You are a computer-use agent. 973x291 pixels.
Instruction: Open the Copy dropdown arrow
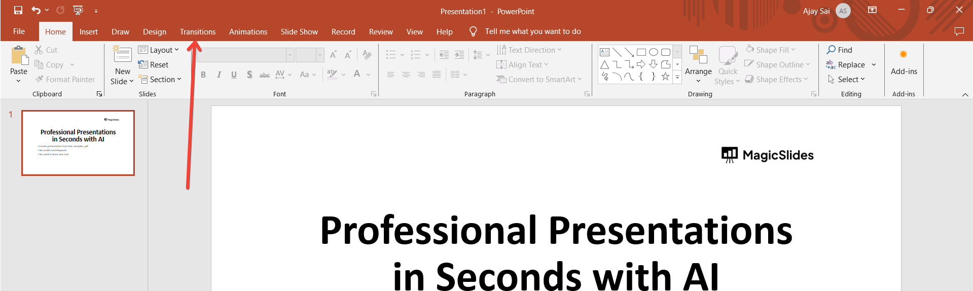pyautogui.click(x=72, y=65)
